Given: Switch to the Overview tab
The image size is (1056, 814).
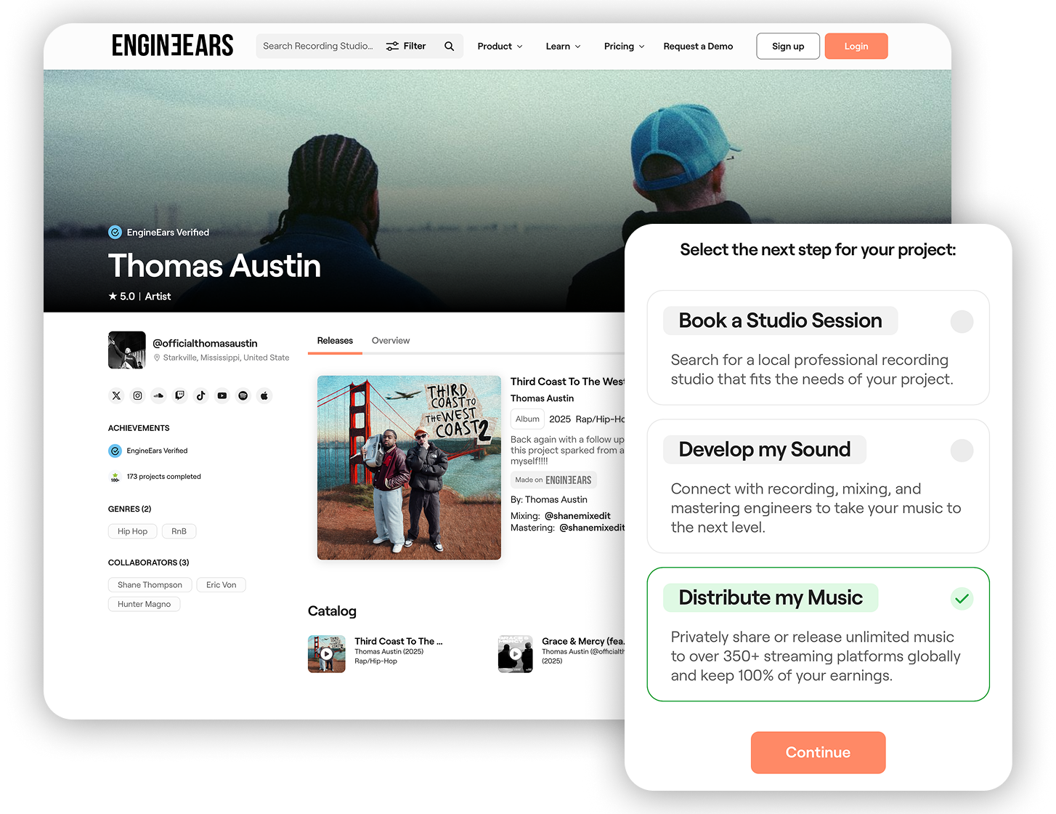Looking at the screenshot, I should coord(391,341).
